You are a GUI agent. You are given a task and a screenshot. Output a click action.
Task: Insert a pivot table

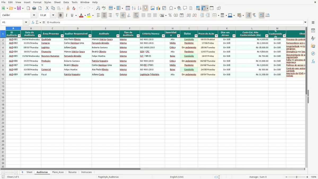point(164,8)
